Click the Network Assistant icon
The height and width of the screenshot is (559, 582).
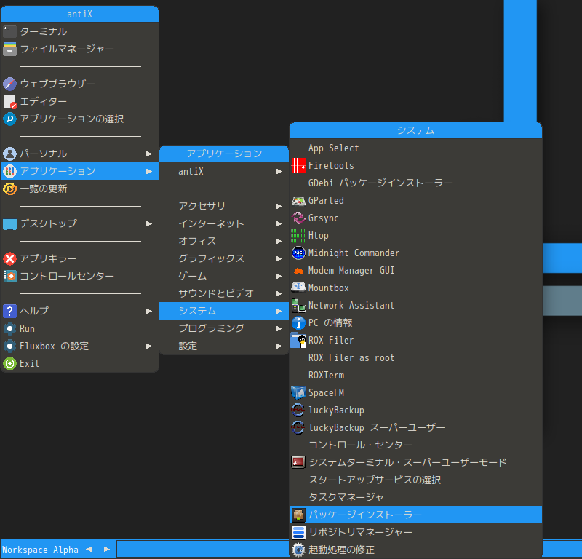pyautogui.click(x=298, y=305)
